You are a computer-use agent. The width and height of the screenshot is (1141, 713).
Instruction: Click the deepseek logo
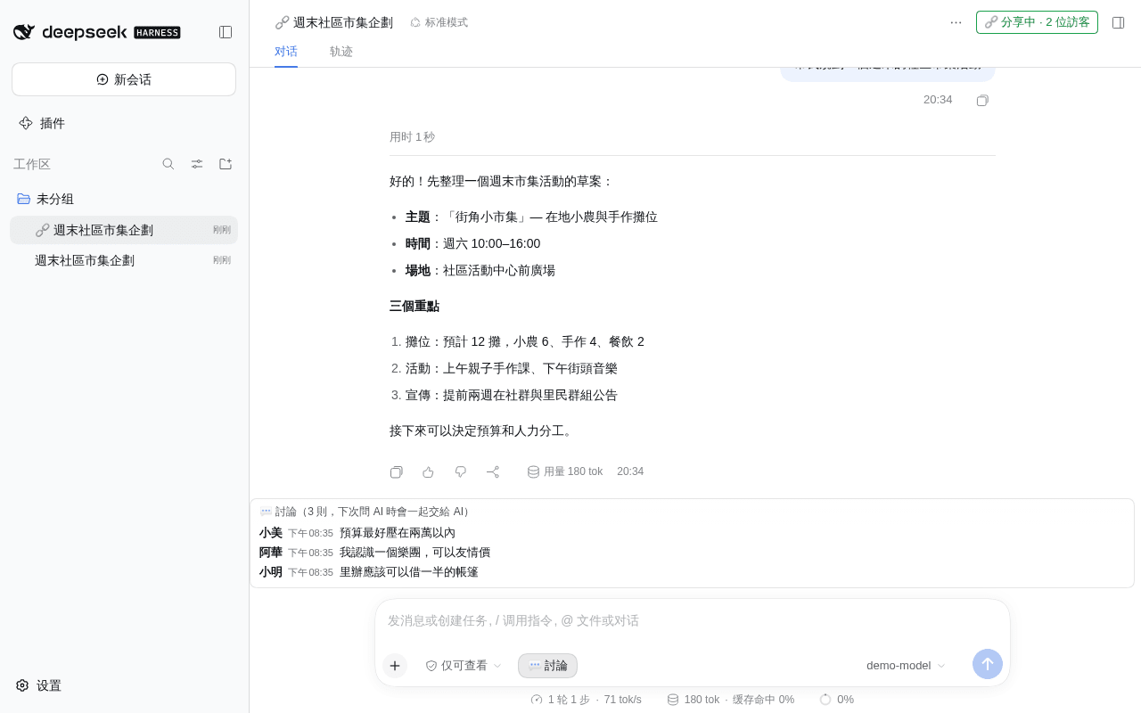pyautogui.click(x=97, y=32)
